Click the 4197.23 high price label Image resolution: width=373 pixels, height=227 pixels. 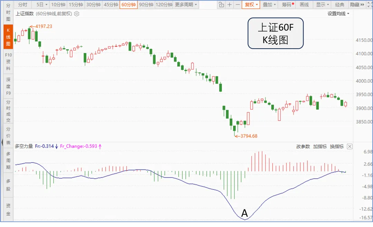coord(44,26)
